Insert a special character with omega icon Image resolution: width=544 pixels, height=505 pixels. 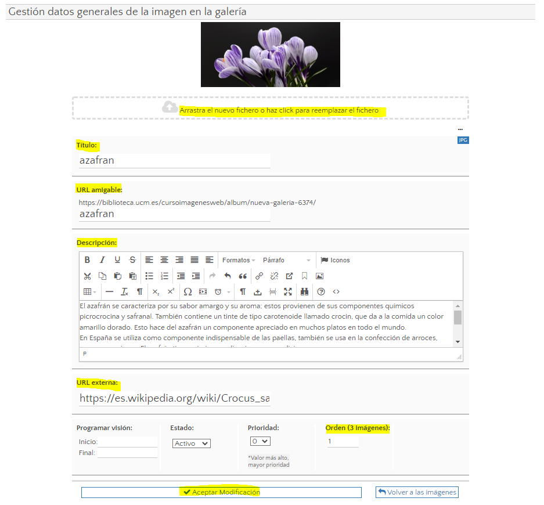[x=188, y=292]
